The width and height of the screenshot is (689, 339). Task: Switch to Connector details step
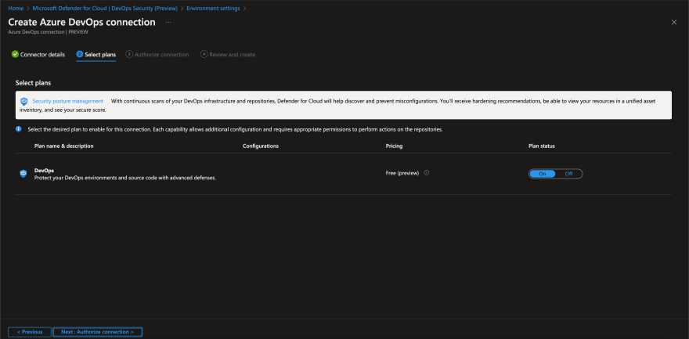(x=38, y=55)
